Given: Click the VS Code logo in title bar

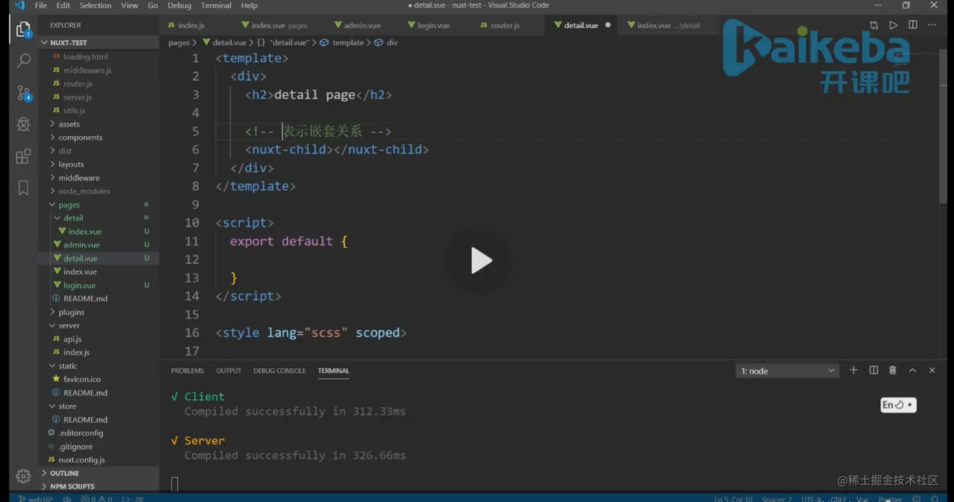Looking at the screenshot, I should pyautogui.click(x=19, y=5).
